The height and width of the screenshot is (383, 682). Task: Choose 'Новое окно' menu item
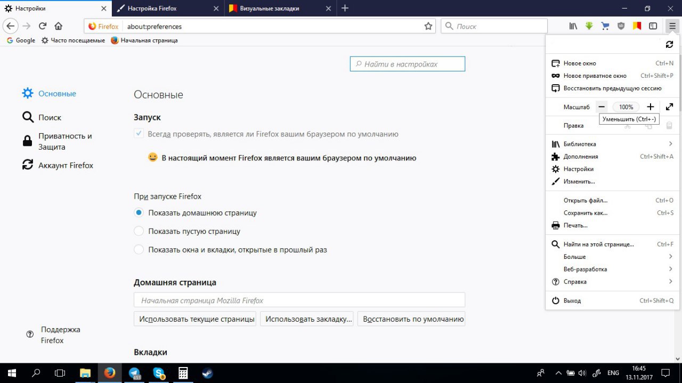coord(612,63)
